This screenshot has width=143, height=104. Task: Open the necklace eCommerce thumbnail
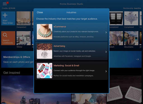[x=44, y=32]
